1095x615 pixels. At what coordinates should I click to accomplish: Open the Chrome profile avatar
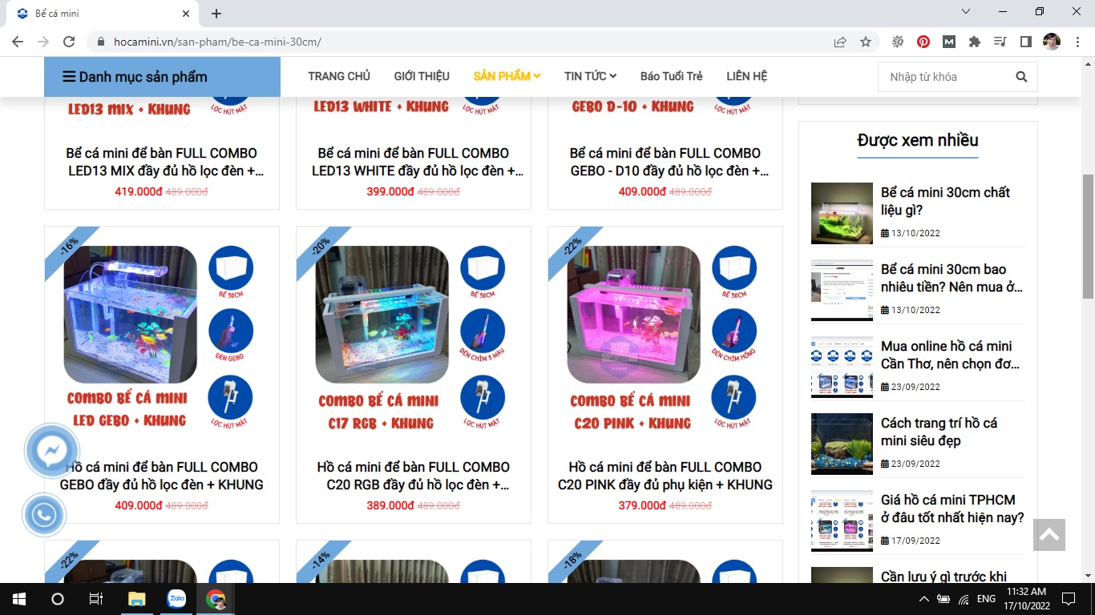(1051, 42)
